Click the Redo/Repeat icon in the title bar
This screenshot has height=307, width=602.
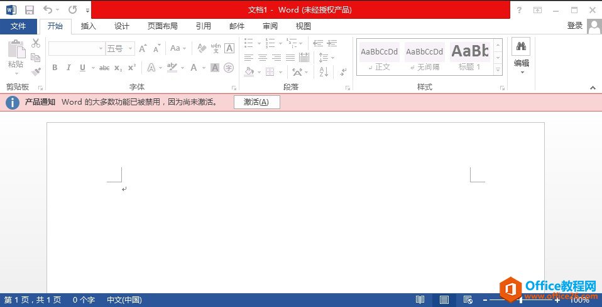72,9
